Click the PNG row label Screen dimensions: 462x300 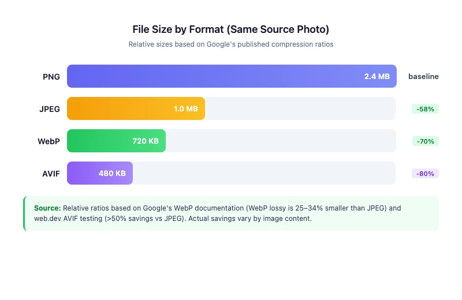pyautogui.click(x=51, y=76)
